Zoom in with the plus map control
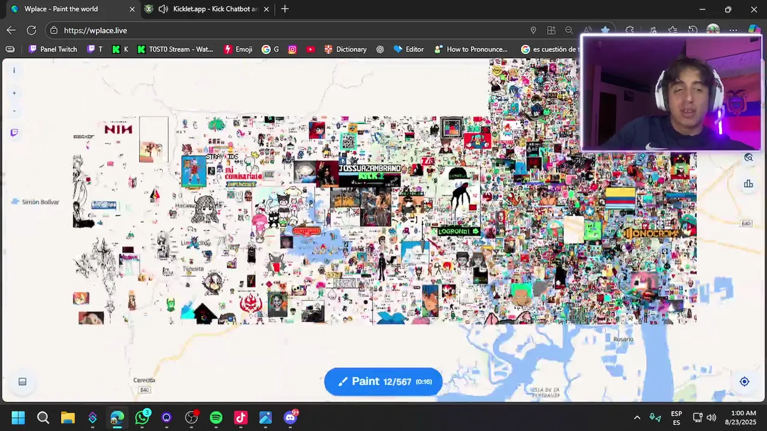 [x=14, y=93]
